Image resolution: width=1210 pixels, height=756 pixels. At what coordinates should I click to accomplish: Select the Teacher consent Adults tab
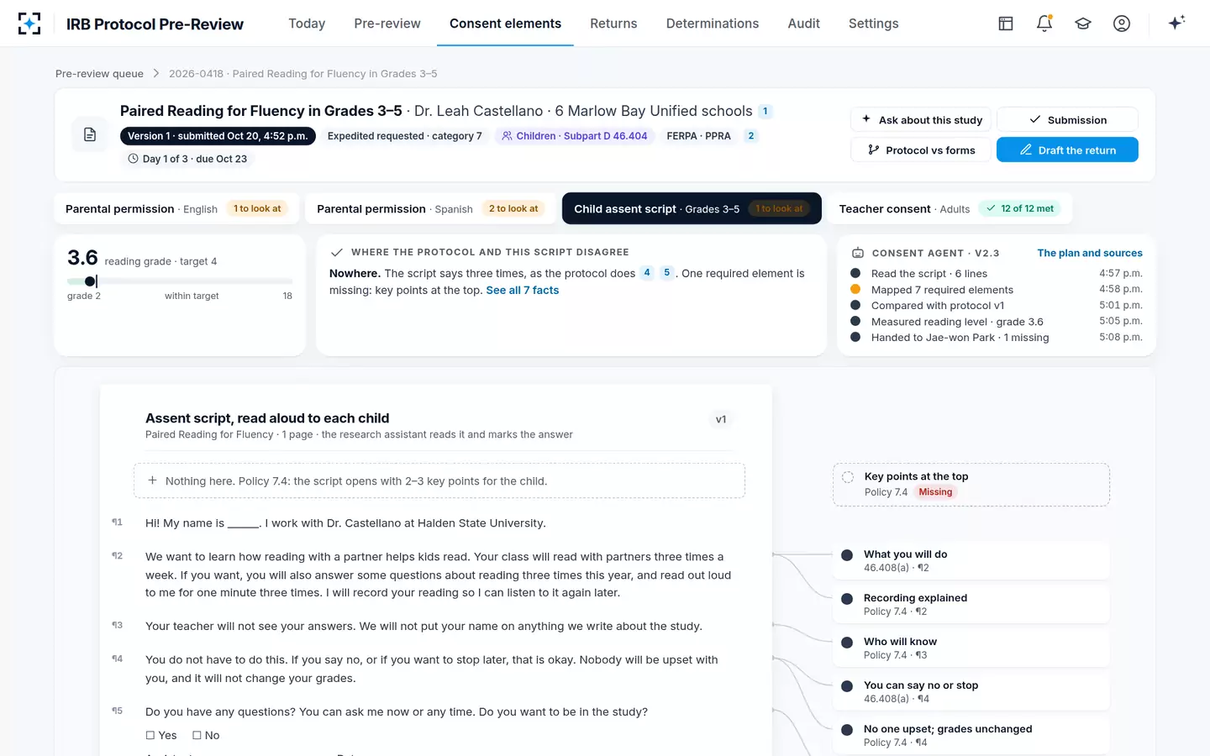[949, 208]
